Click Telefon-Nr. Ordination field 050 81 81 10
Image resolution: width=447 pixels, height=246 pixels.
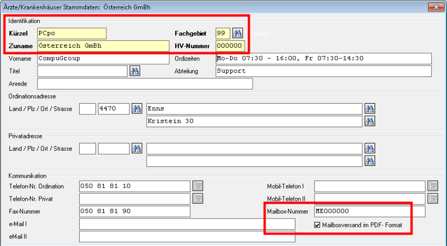134,186
